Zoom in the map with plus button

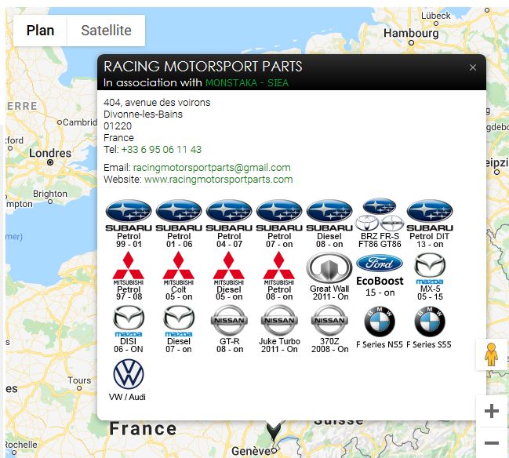492,411
